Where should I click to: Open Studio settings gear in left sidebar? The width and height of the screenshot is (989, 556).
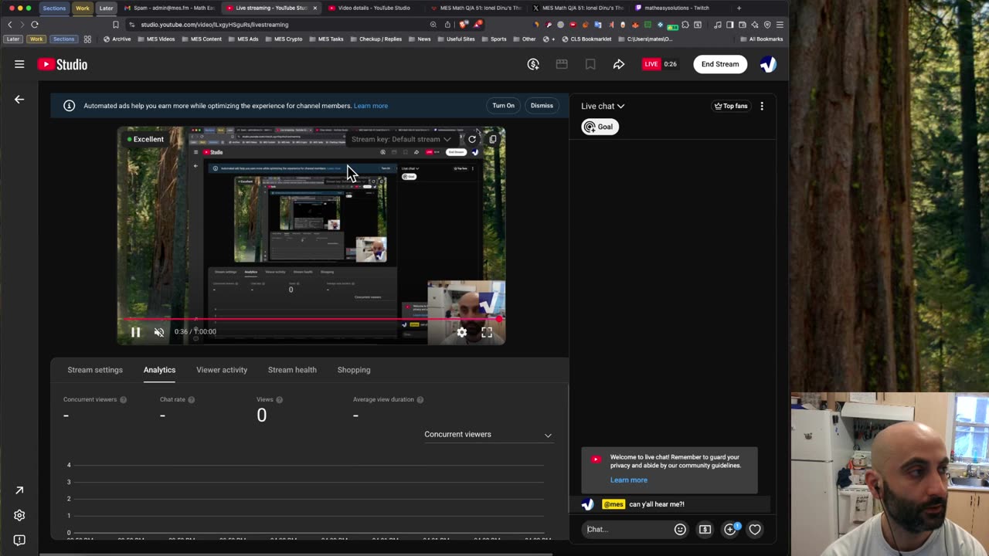click(x=19, y=515)
